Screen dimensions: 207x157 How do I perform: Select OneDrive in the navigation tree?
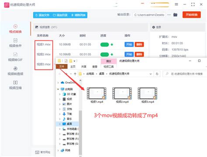(68, 83)
